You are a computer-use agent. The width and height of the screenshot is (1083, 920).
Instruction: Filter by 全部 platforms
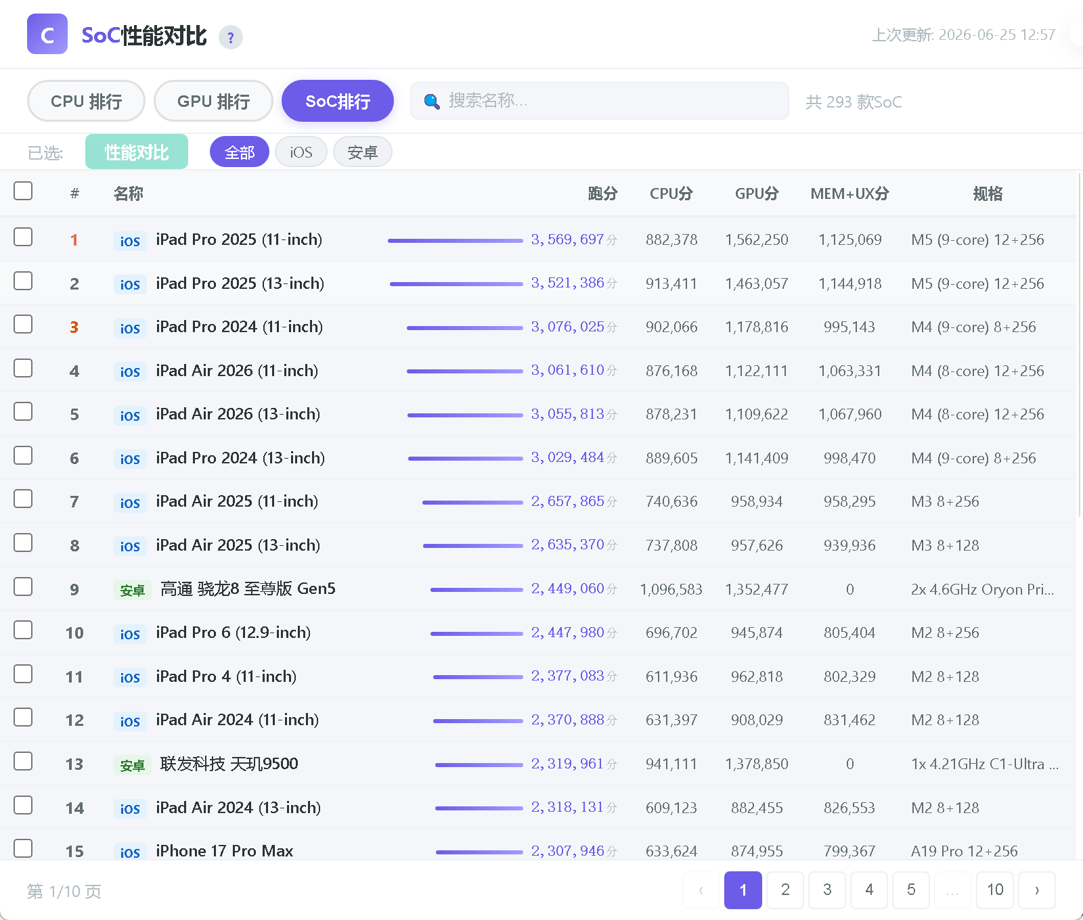click(240, 152)
